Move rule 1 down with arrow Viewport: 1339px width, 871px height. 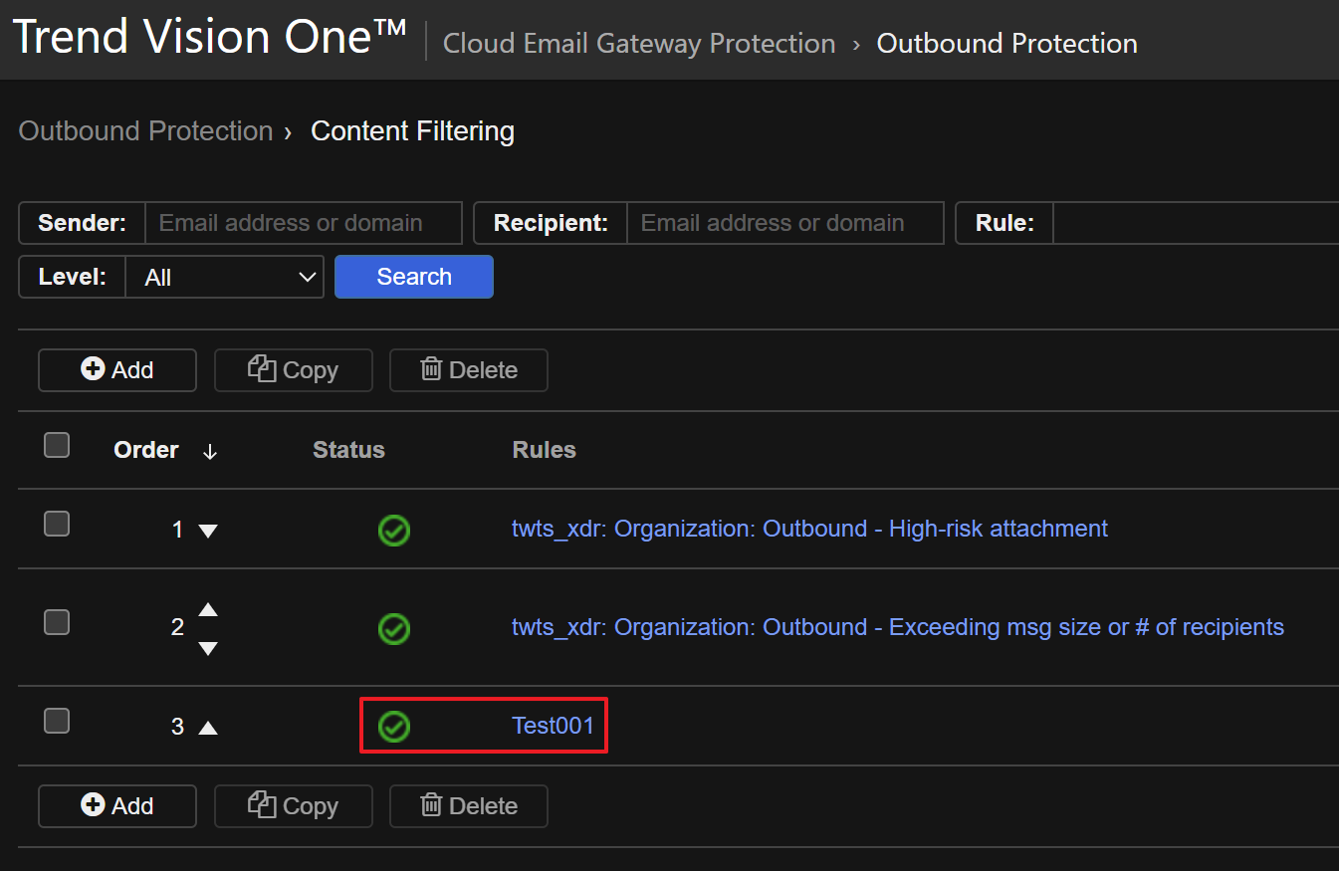click(208, 532)
